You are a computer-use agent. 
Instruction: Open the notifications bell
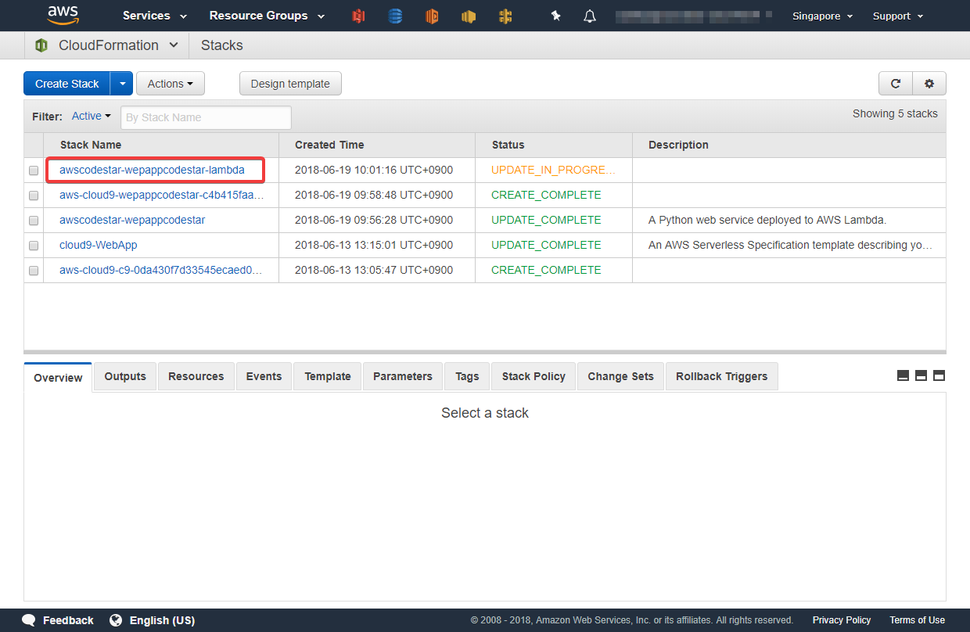[590, 16]
